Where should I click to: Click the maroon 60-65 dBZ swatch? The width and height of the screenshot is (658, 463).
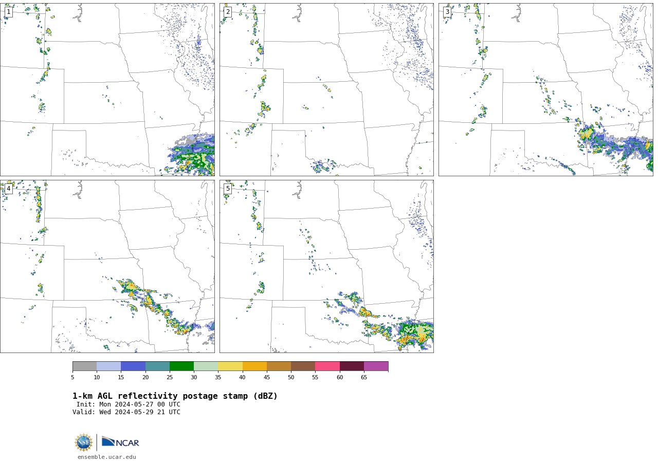352,366
